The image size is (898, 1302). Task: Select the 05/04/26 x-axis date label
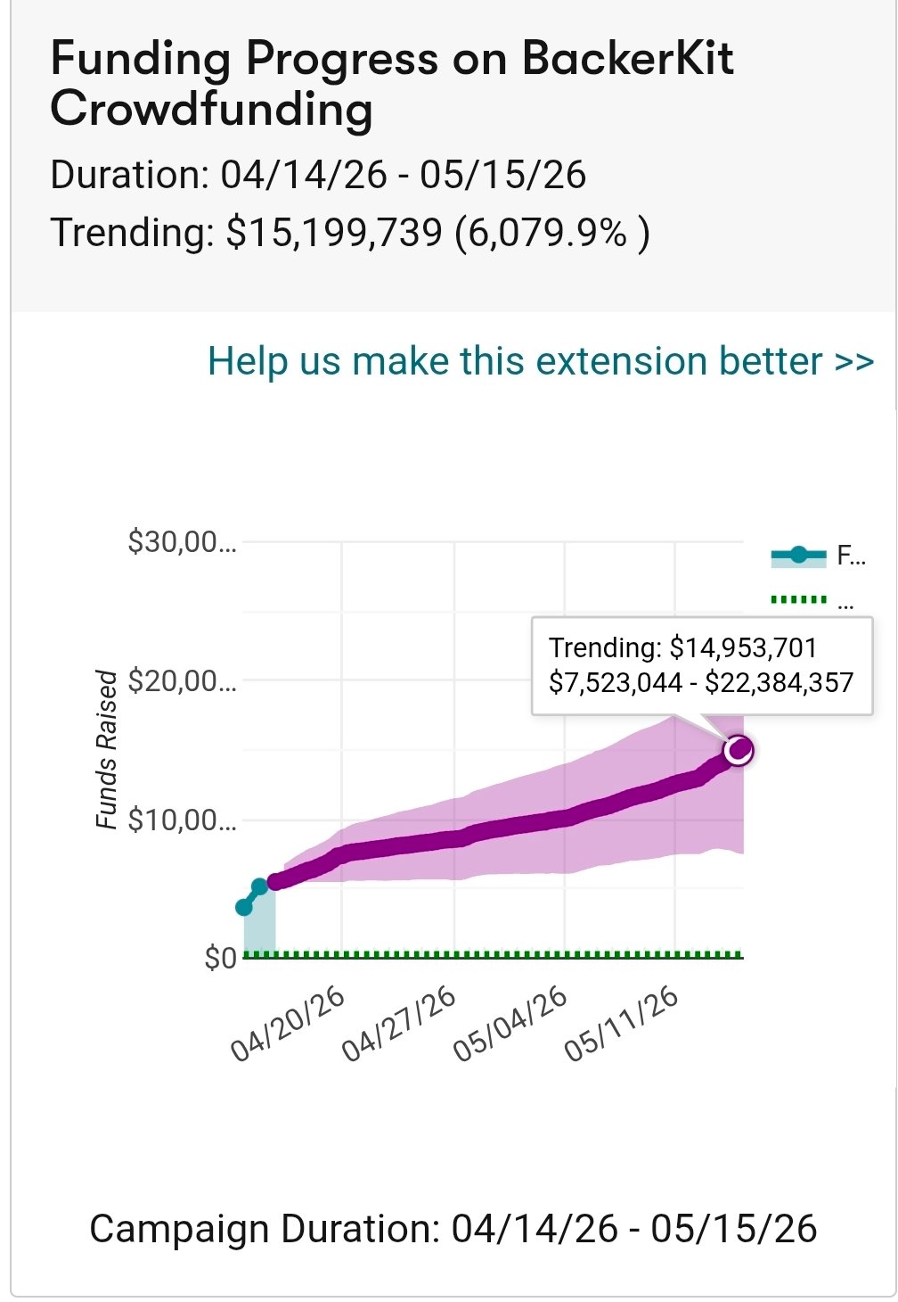point(510,1026)
